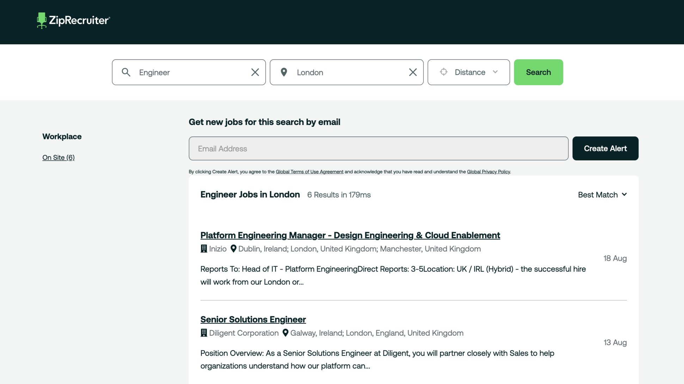Viewport: 684px width, 384px height.
Task: Click the Create Alert button
Action: [605, 148]
